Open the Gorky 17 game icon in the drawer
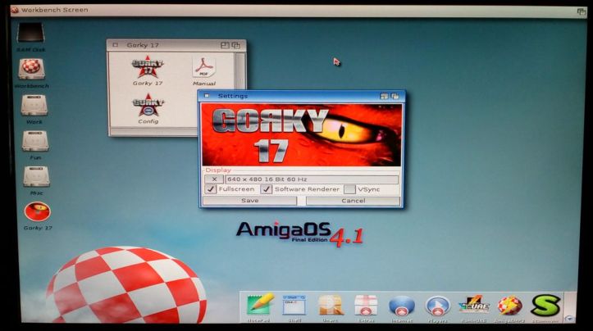Screen dimensions: 593x331 (148, 67)
